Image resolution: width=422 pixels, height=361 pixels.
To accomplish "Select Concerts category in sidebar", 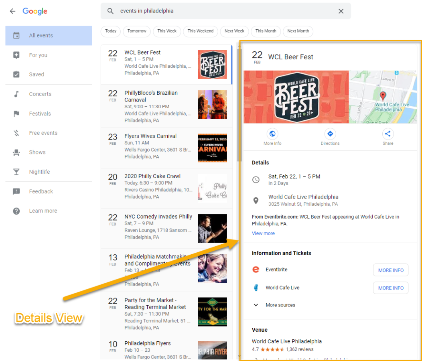I will [40, 94].
